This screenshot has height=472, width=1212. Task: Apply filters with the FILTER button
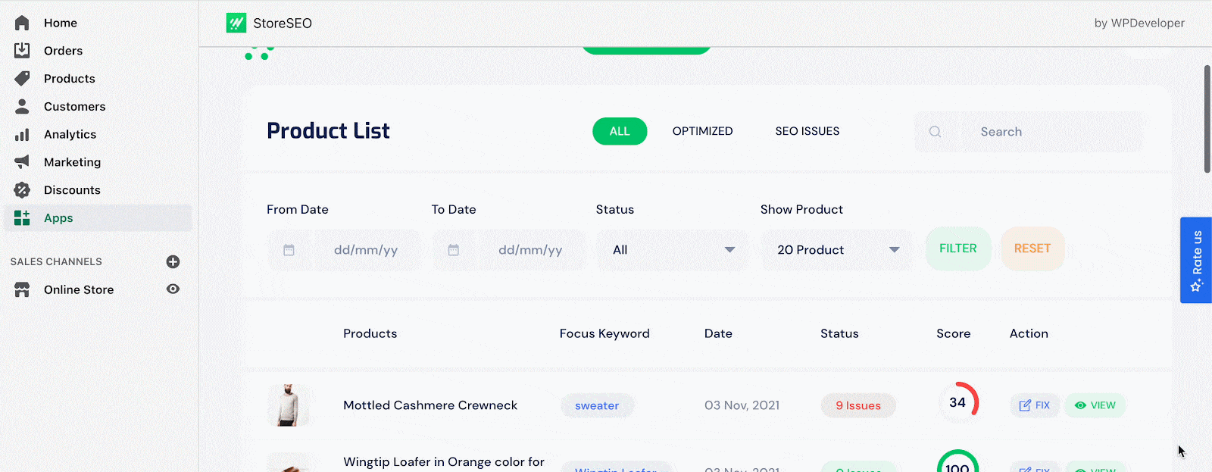(958, 249)
